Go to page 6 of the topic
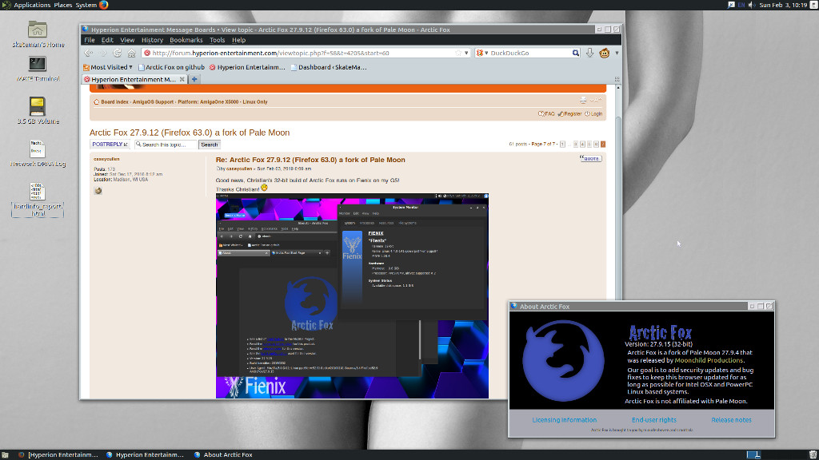 pyautogui.click(x=596, y=144)
